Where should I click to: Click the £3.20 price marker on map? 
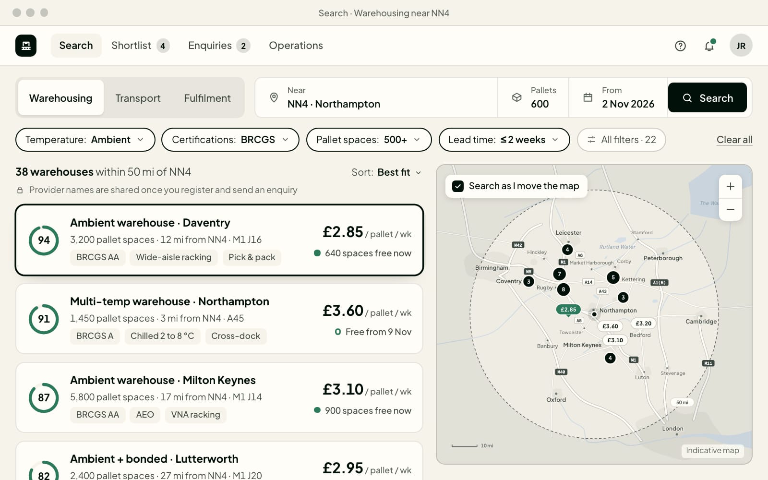click(x=644, y=323)
